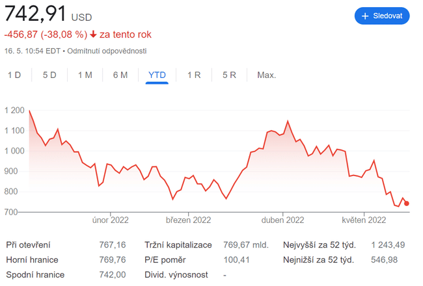Select the 1 D time range tab
Image resolution: width=423 pixels, height=286 pixels.
14,75
